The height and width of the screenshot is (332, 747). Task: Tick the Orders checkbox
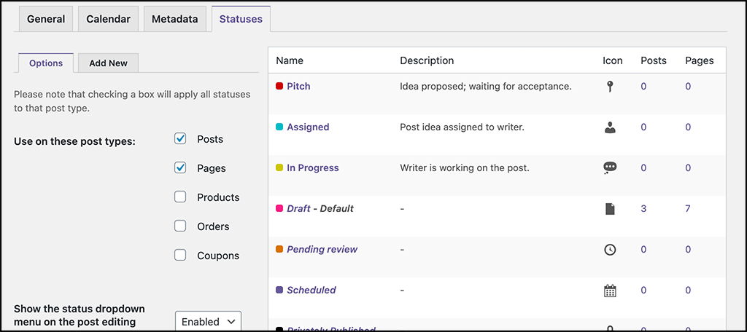[180, 226]
